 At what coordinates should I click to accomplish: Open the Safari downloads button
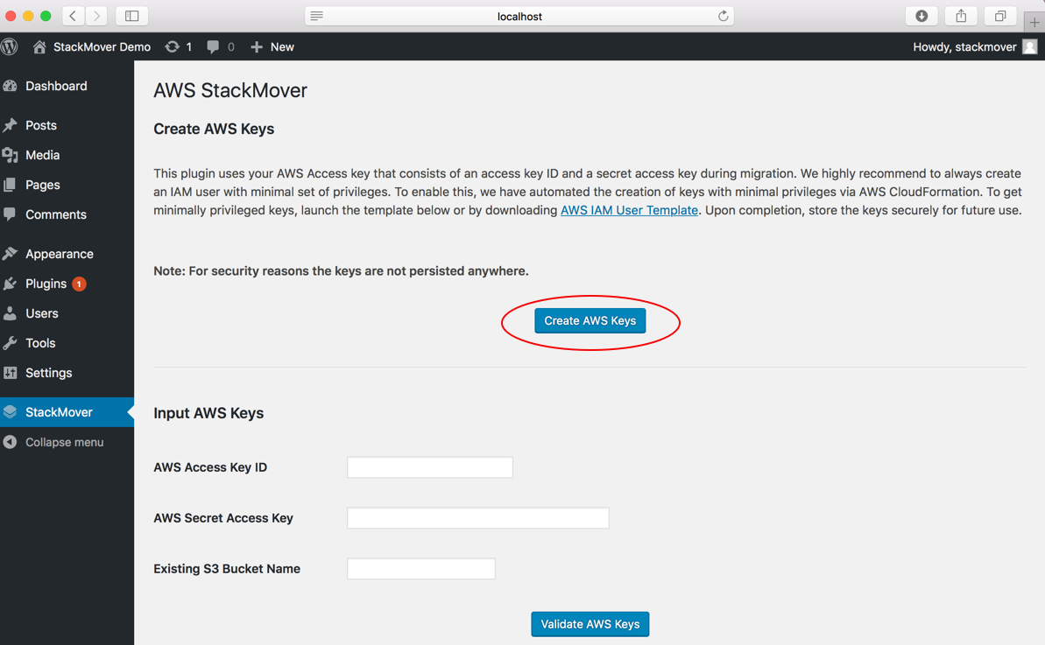[x=921, y=16]
